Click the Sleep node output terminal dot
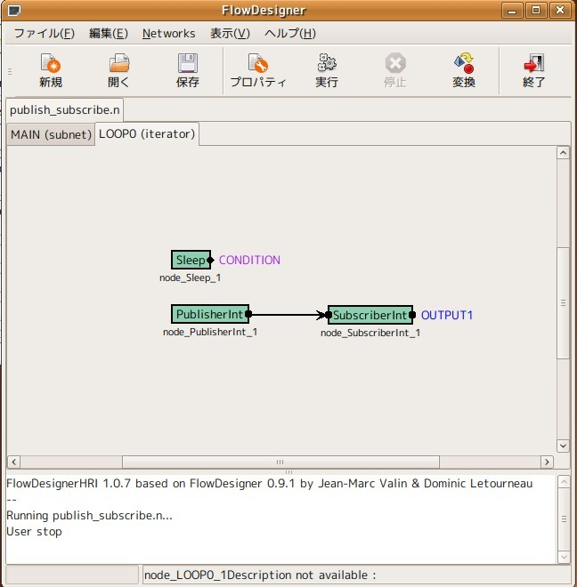The height and width of the screenshot is (587, 577). (x=210, y=260)
